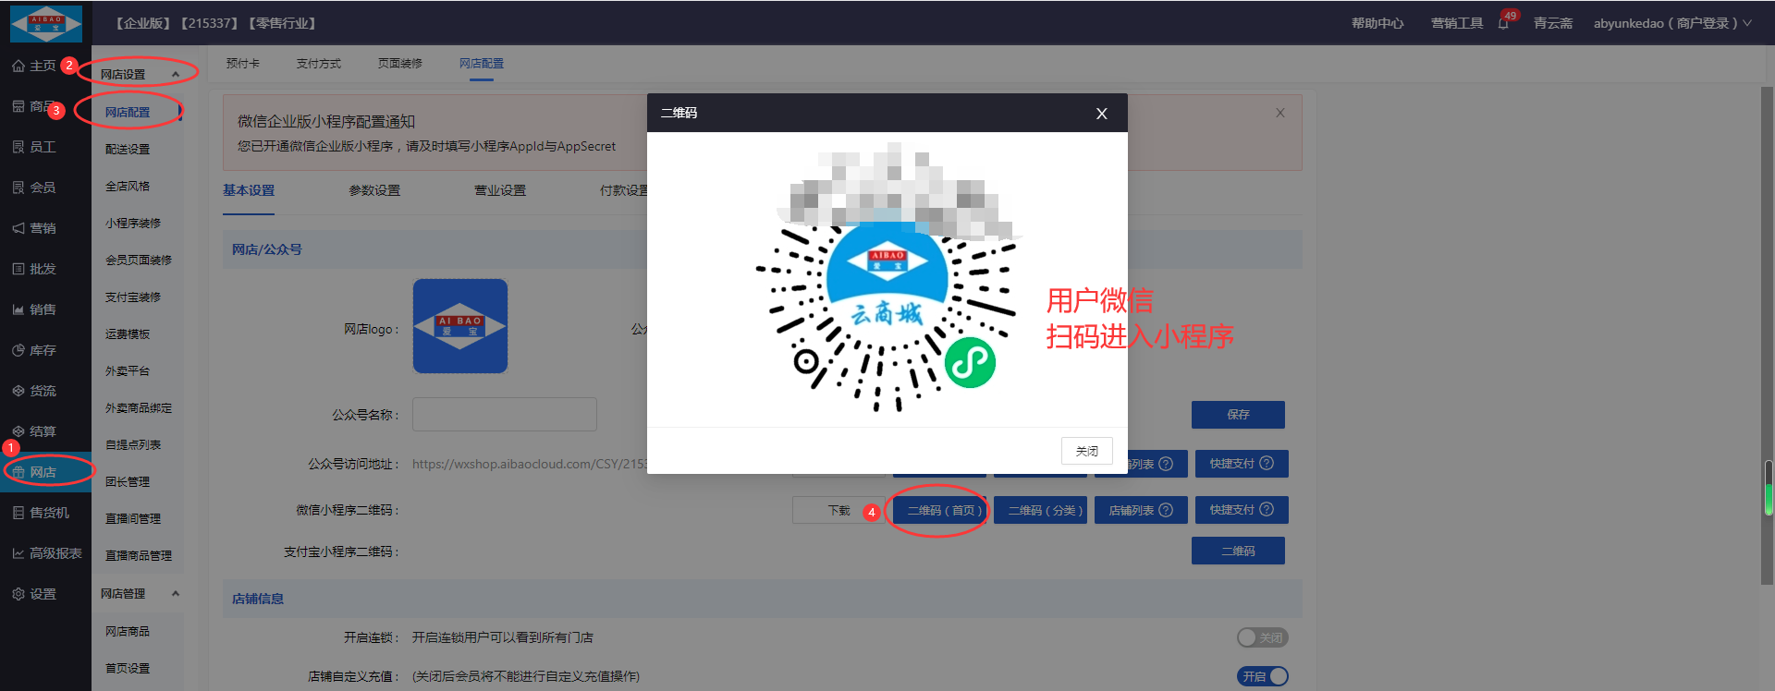Toggle the 开启连锁 switch
The width and height of the screenshot is (1775, 691).
tap(1262, 637)
